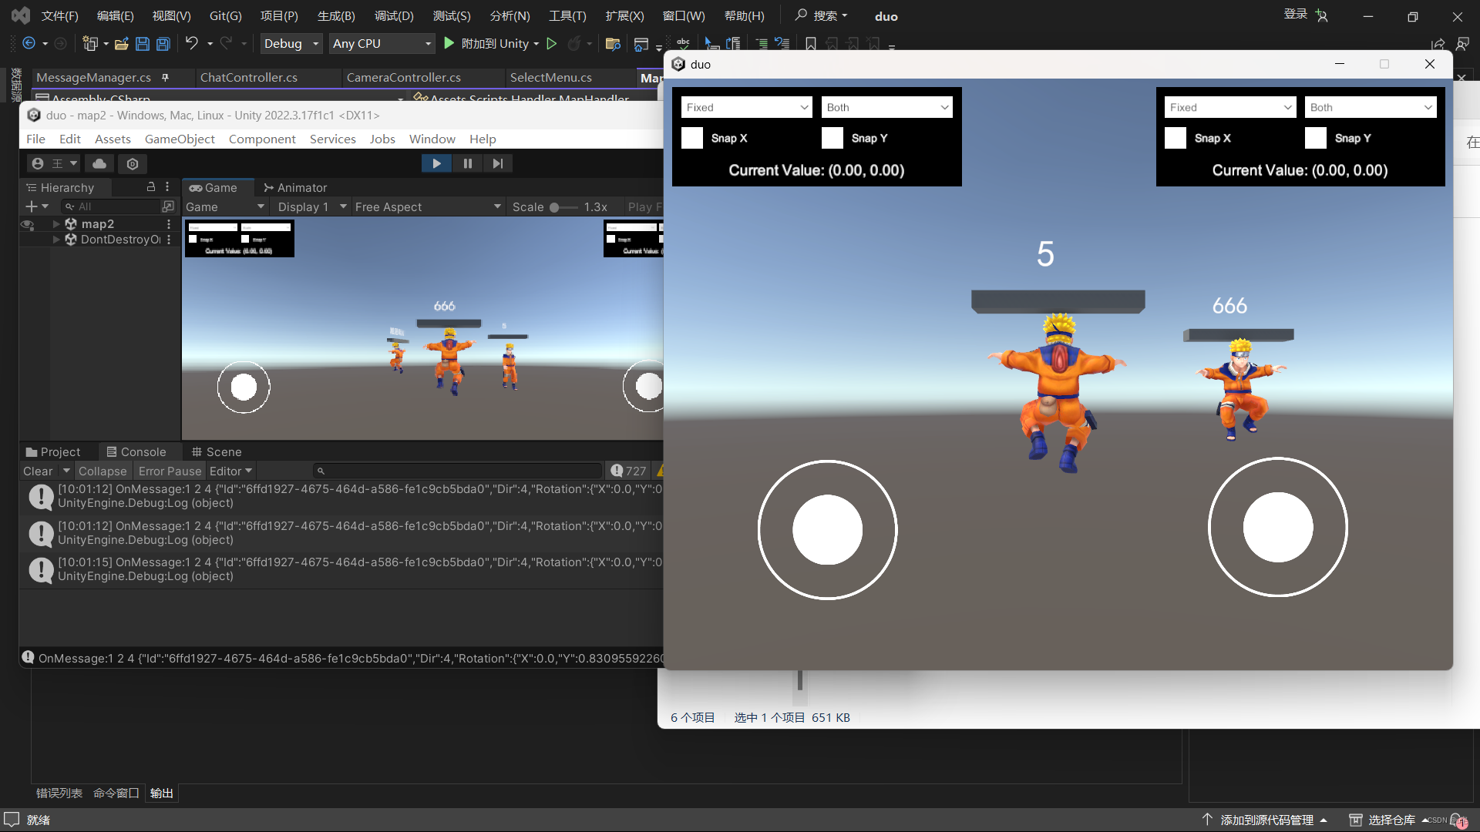Enable the right panel Snap Y checkbox
The height and width of the screenshot is (832, 1480).
1316,138
